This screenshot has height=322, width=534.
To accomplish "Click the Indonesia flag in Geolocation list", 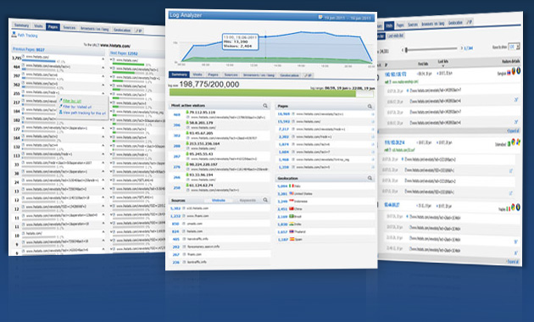I will pyautogui.click(x=292, y=201).
